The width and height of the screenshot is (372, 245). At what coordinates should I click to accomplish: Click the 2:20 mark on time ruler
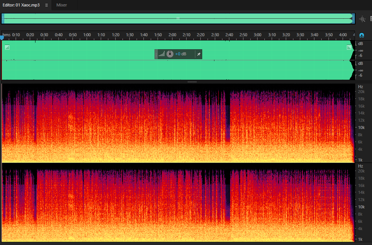point(200,35)
